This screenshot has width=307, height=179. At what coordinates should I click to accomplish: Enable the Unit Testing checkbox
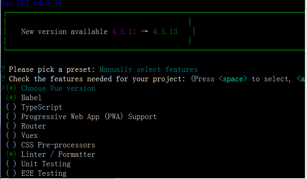coord(11,164)
